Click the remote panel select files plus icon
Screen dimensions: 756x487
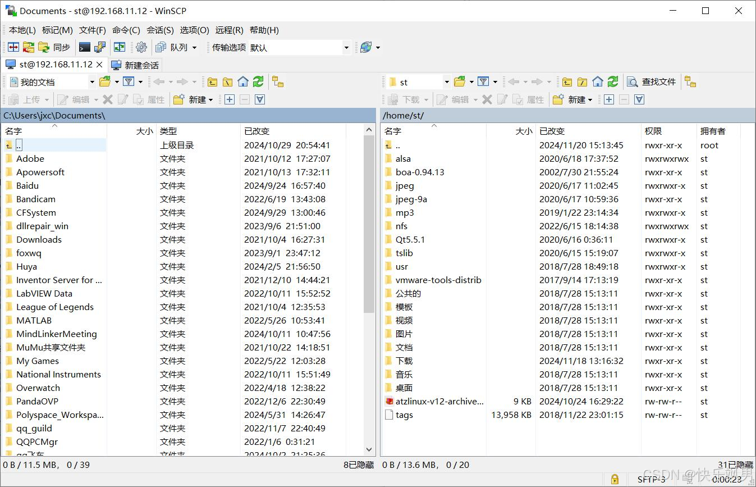pos(609,99)
